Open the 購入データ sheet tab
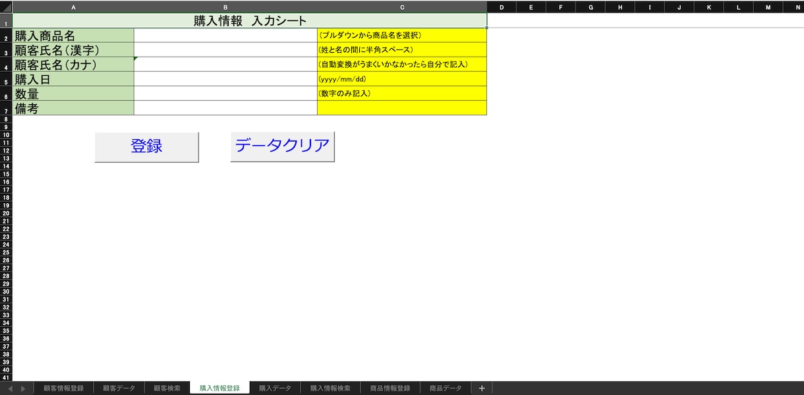 [x=275, y=388]
